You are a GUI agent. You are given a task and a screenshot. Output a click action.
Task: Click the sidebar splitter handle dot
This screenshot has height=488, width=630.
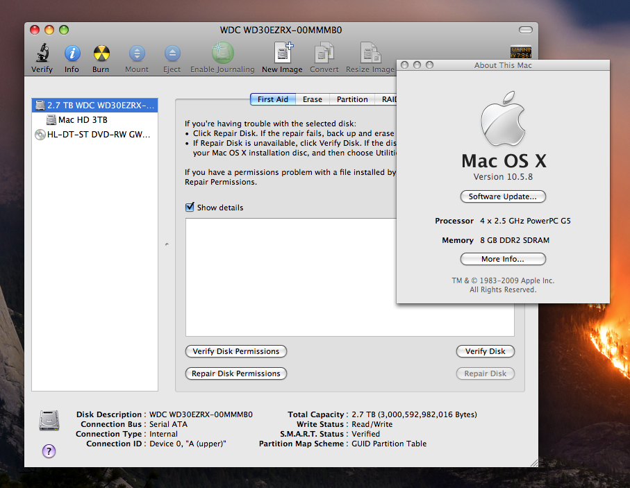point(167,244)
